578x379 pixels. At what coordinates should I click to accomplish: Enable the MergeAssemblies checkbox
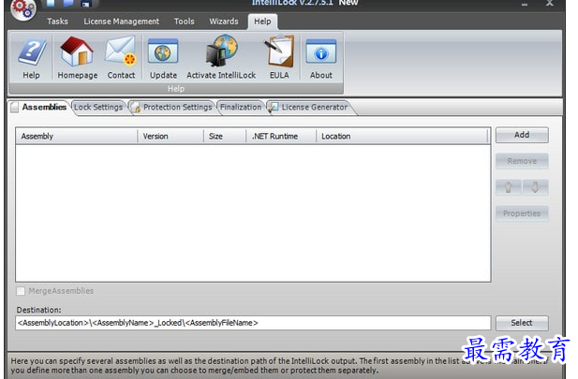(21, 291)
